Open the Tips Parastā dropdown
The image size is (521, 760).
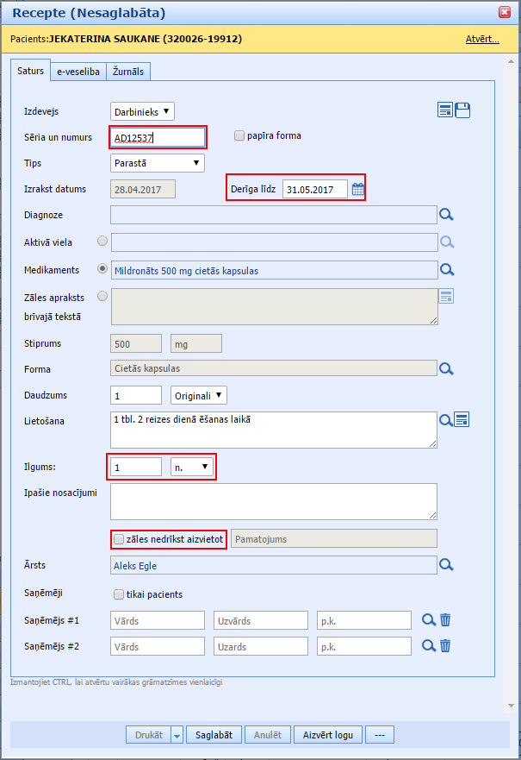click(x=158, y=162)
